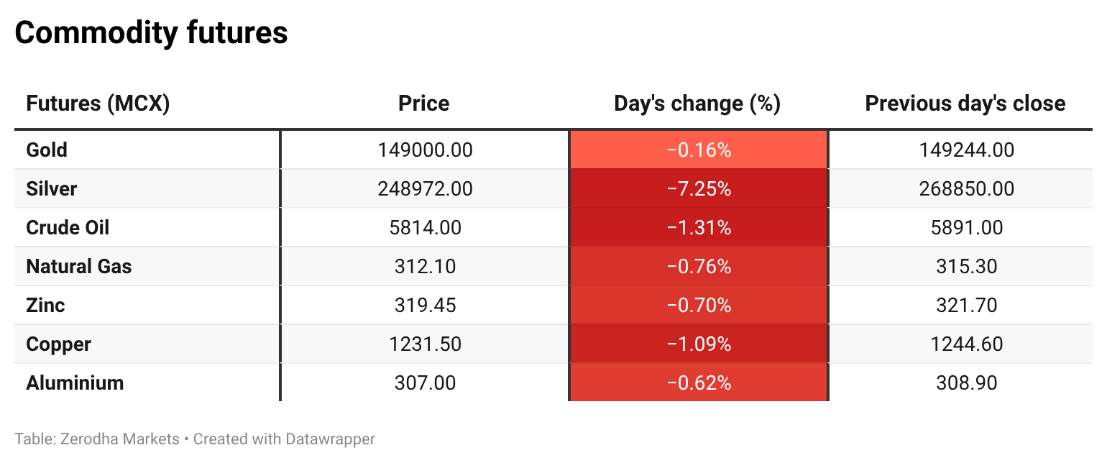1107x463 pixels.
Task: Click the Previous day's close header
Action: pos(965,104)
